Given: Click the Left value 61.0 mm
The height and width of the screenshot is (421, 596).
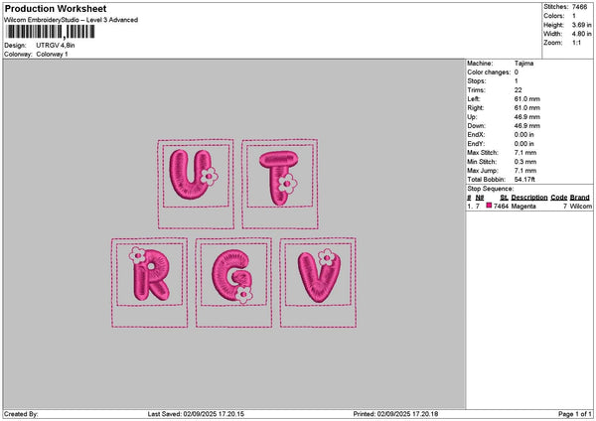Looking at the screenshot, I should point(526,98).
